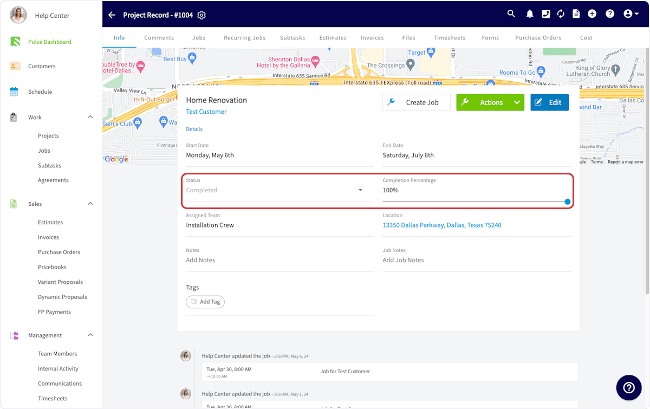Collapse the Sales section chevron
This screenshot has height=409, width=650.
coord(90,204)
